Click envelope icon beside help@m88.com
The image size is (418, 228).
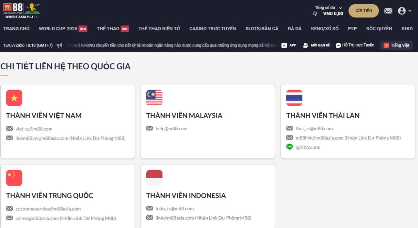click(150, 128)
